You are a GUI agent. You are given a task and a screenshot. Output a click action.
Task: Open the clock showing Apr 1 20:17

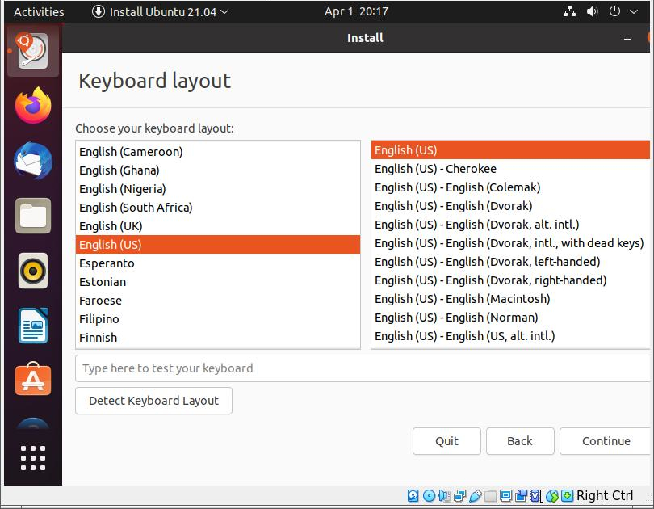pyautogui.click(x=356, y=11)
